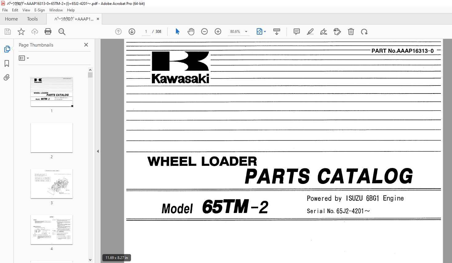This screenshot has width=452, height=263.
Task: Toggle the Attachments paperclip panel
Action: pos(7,78)
